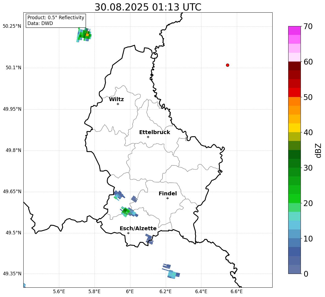Click the dark maroon colorbar segment below 60
The height and width of the screenshot is (297, 325).
click(294, 66)
